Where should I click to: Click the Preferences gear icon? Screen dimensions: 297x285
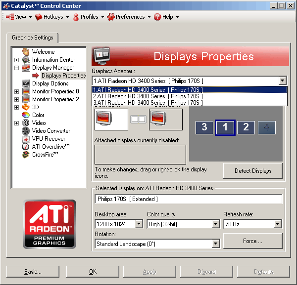(111, 17)
